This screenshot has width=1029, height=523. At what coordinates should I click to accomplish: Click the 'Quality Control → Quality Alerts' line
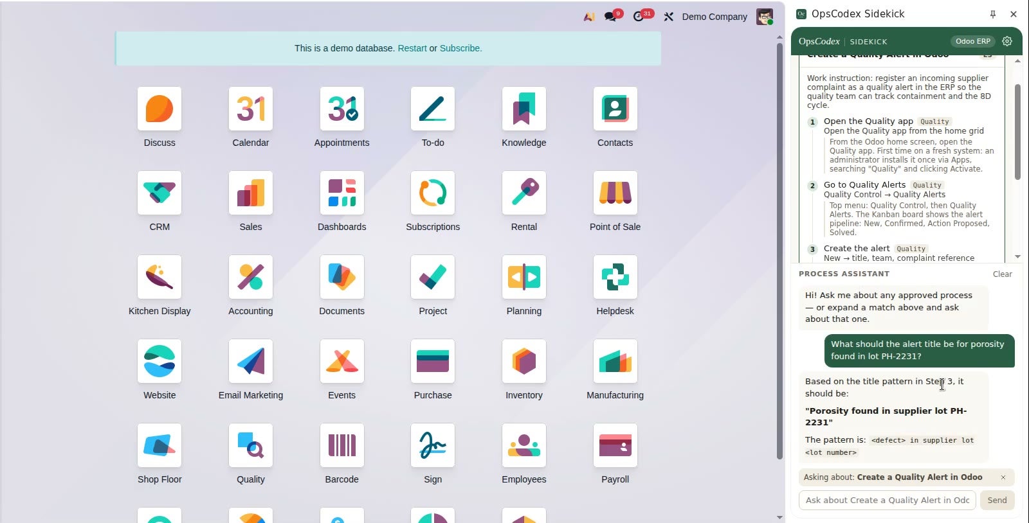[x=884, y=195]
